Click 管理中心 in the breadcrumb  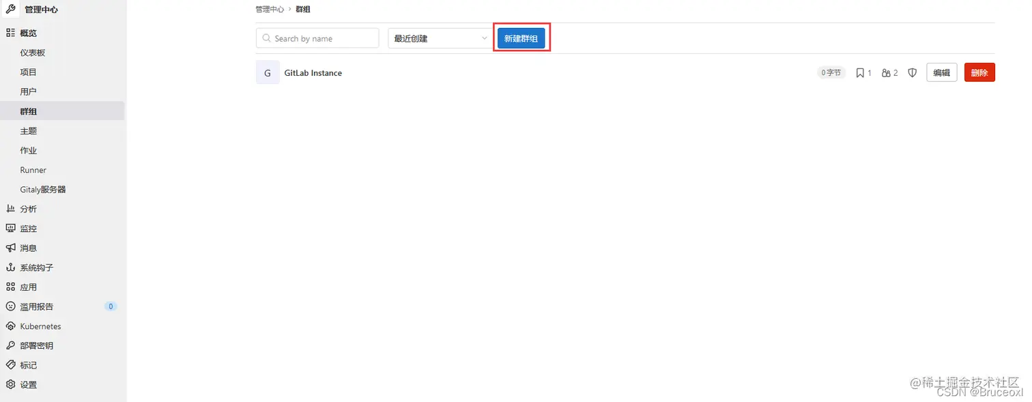[x=270, y=10]
